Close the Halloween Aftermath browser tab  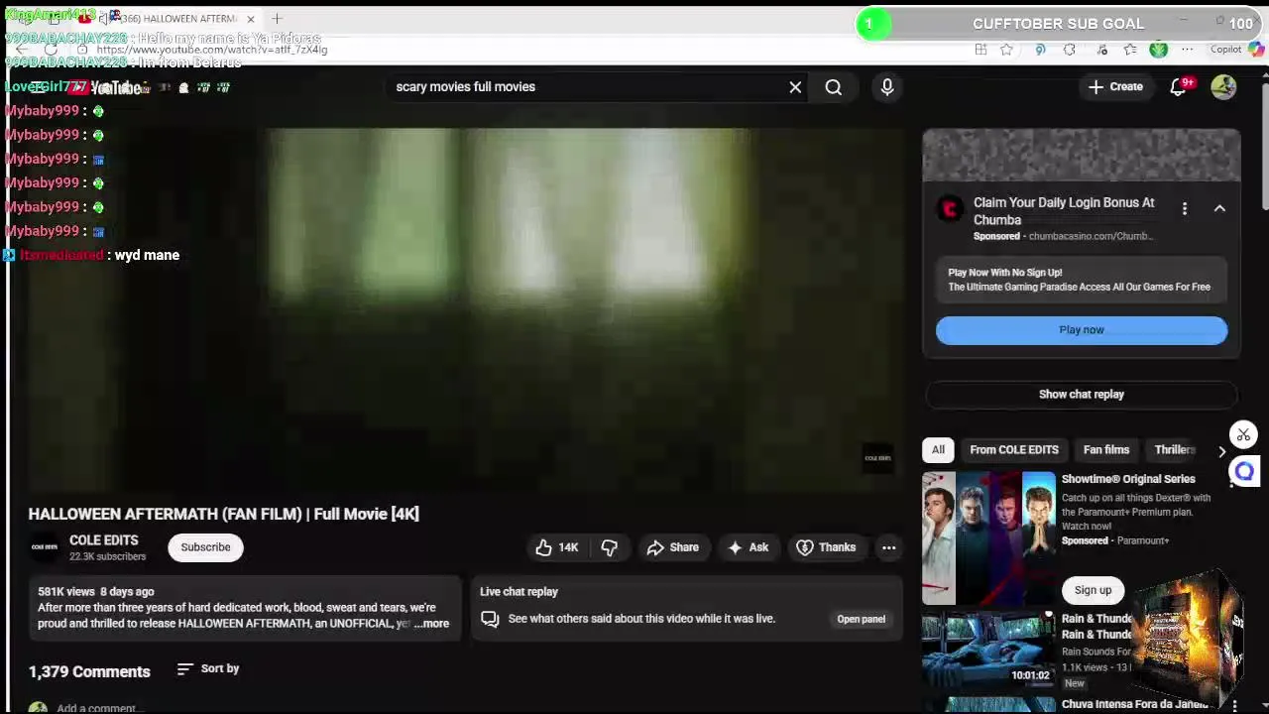pyautogui.click(x=251, y=19)
